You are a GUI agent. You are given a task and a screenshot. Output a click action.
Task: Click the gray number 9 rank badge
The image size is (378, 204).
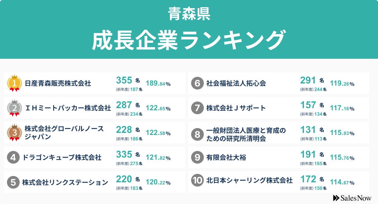click(197, 158)
